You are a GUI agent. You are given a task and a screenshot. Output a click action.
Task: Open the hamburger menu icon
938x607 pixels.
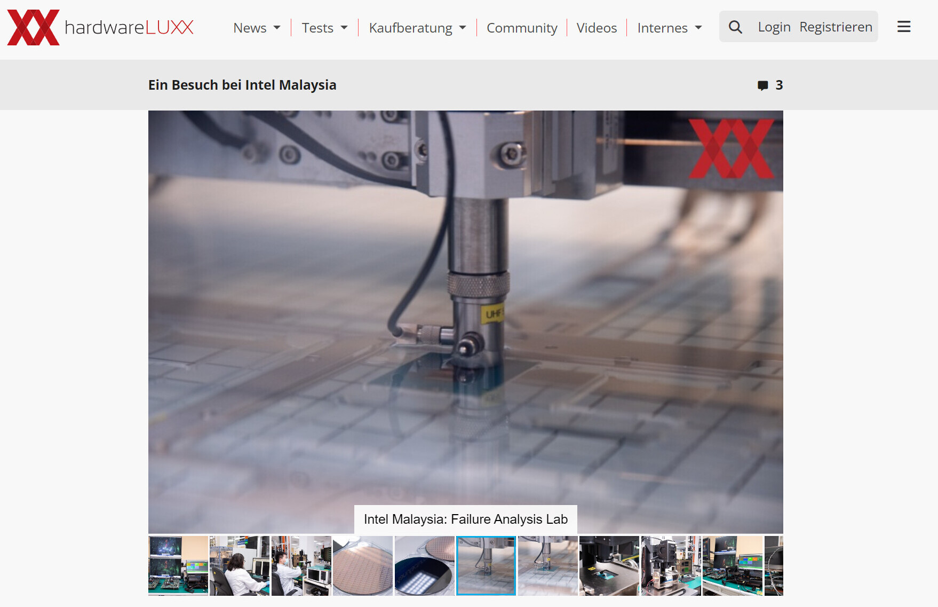click(x=904, y=27)
